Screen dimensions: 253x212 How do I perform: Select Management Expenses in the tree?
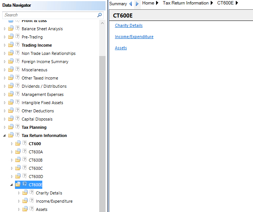tap(43, 94)
